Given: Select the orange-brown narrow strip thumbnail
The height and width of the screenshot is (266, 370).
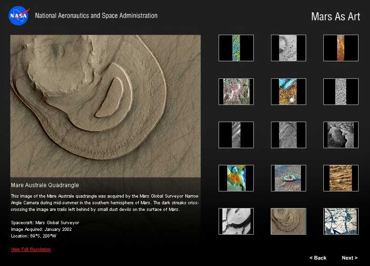Looking at the screenshot, I should [341, 48].
